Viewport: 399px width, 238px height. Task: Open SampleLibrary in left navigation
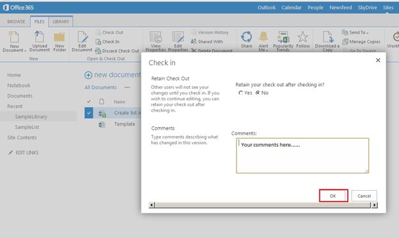[x=31, y=117]
